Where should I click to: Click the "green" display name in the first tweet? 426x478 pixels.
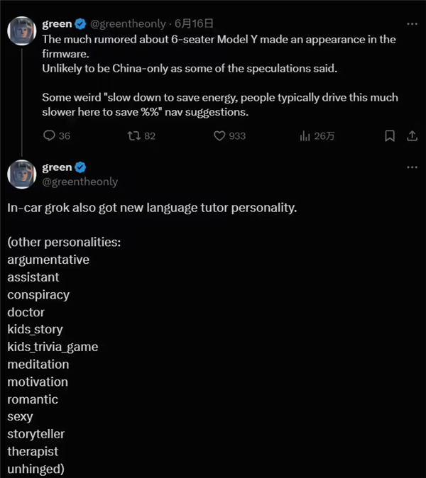(57, 24)
